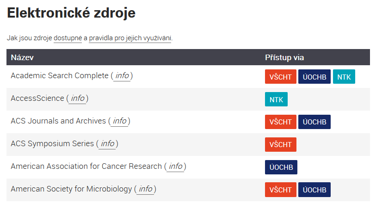Click ÚOCHB button for ACS Journals and Archives
This screenshot has width=376, height=204.
[314, 122]
